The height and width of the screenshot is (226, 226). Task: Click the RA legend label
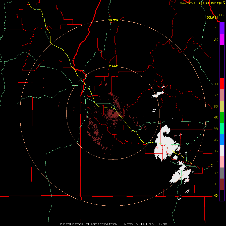click(215, 129)
